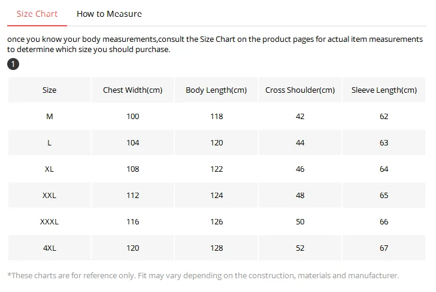
Task: Click the reference-only disclaimer text
Action: 203,276
